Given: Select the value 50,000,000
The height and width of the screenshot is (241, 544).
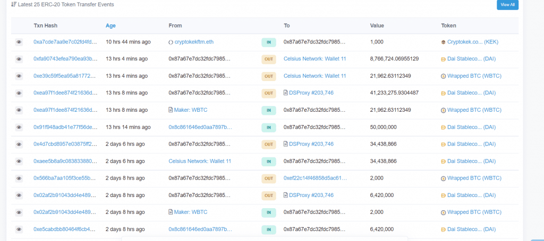Looking at the screenshot, I should 384,127.
